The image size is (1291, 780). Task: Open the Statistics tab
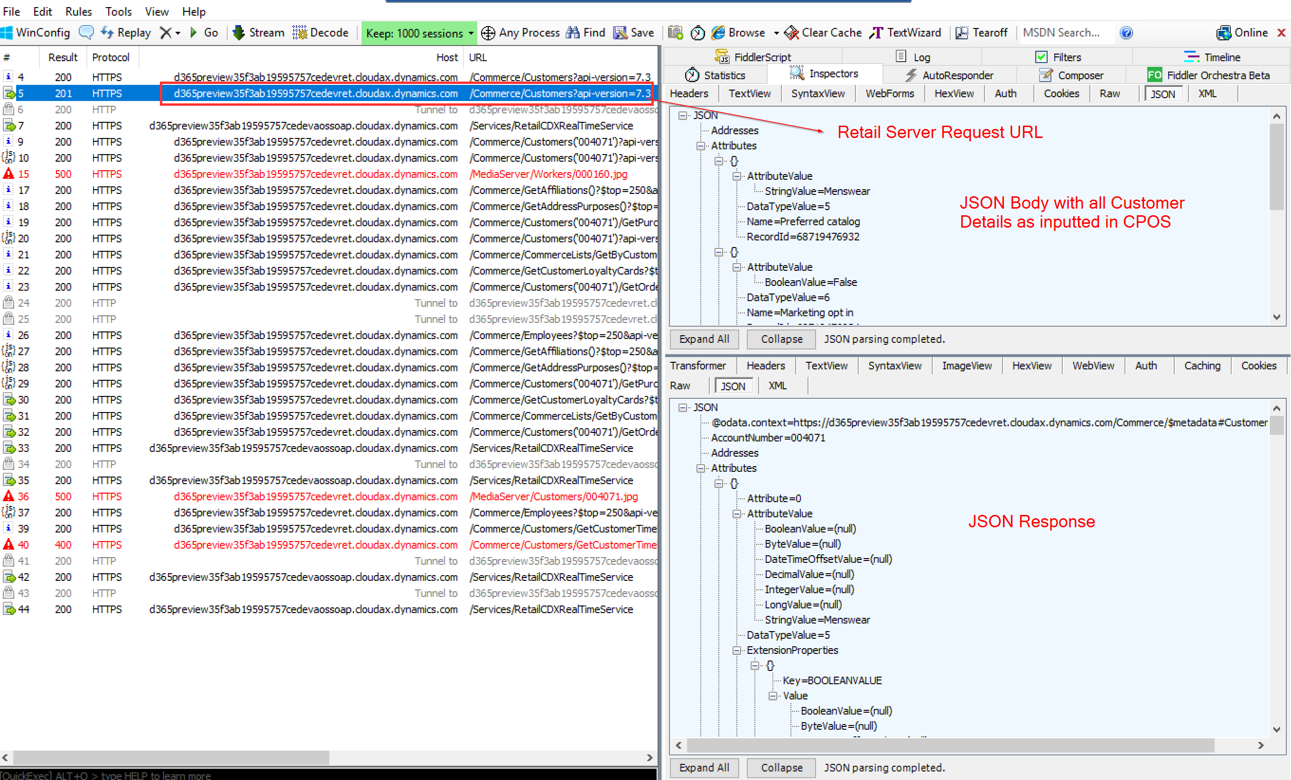(x=715, y=75)
